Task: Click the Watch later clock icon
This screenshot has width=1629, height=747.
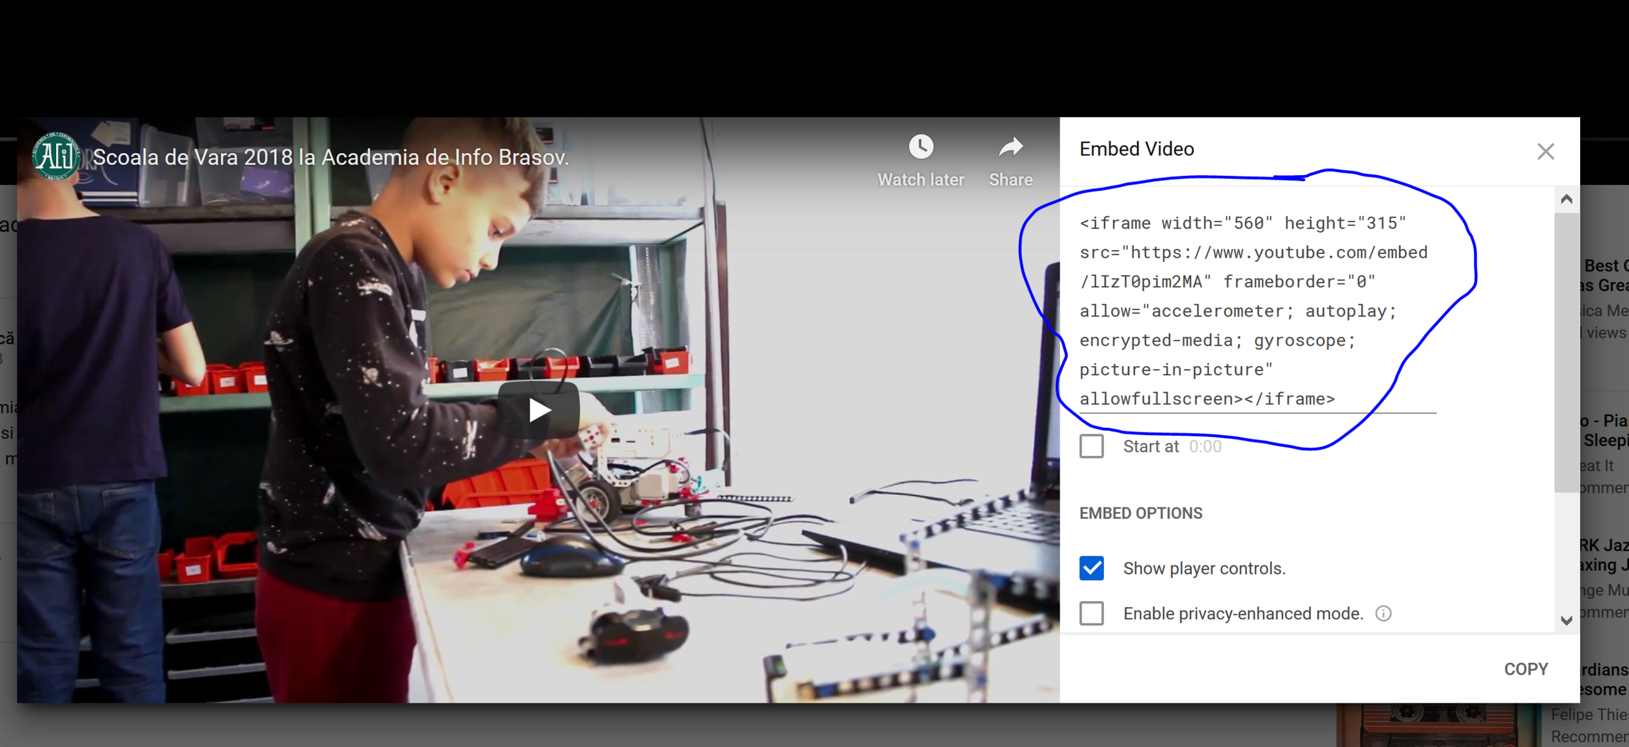Action: point(921,147)
